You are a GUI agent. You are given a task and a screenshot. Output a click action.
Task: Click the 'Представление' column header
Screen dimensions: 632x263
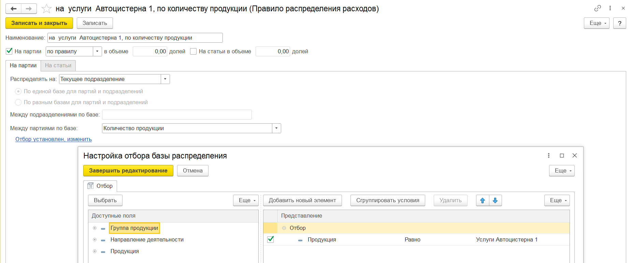[x=423, y=216]
